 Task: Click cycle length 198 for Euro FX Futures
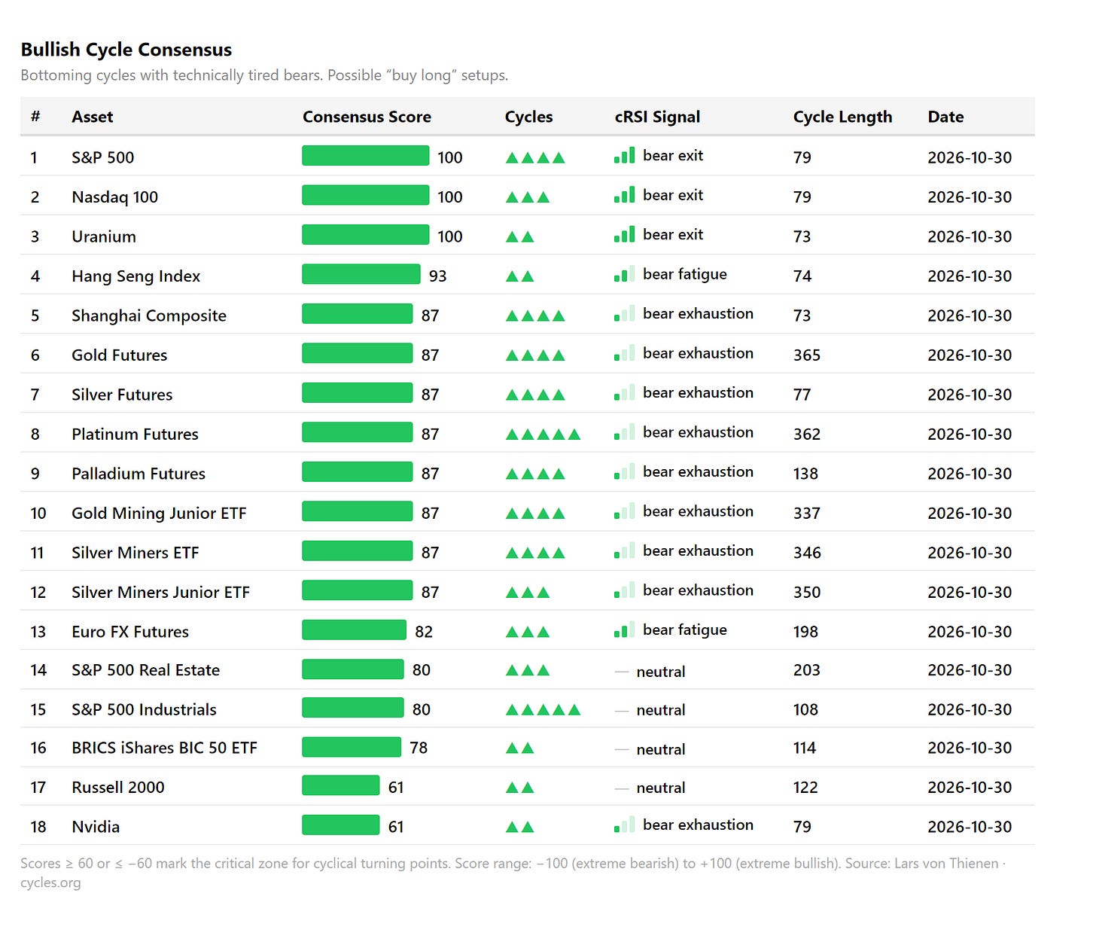(x=805, y=632)
